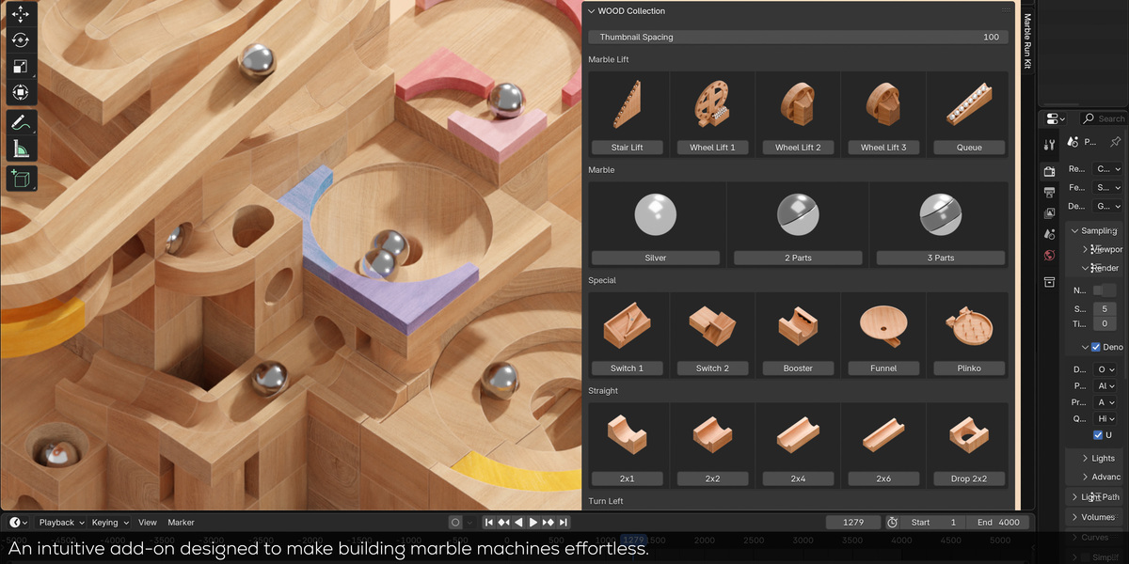Play the animation in reverse

click(518, 522)
